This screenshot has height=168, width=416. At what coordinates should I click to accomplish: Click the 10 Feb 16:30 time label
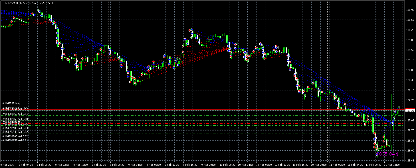point(301,165)
